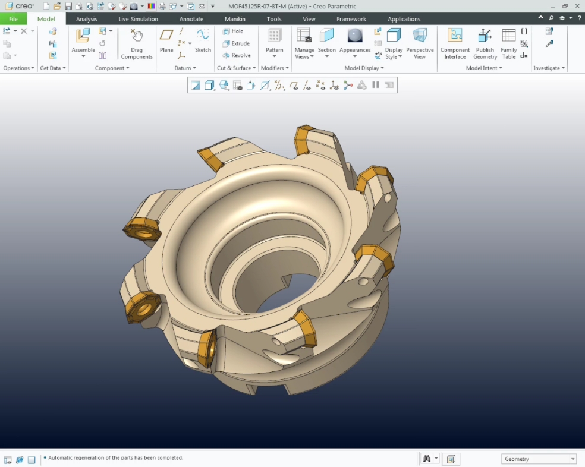
Task: Open the File menu
Action: click(x=14, y=19)
